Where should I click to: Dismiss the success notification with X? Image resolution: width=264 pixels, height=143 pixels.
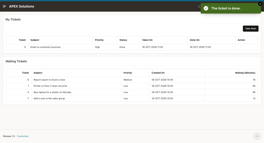(x=260, y=4)
